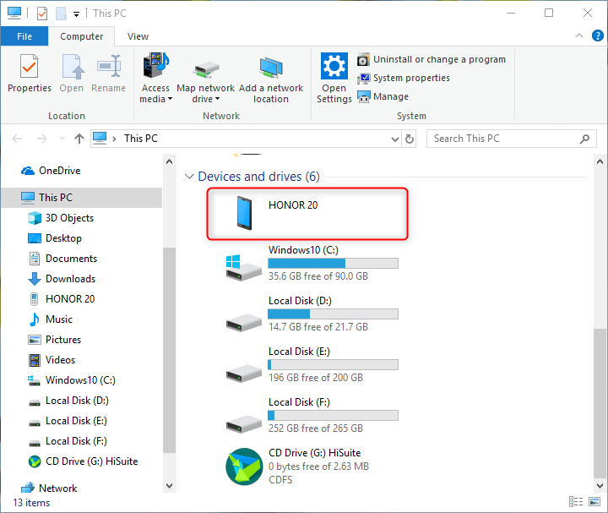
Task: Click Local Disk (F:) capacity bar
Action: coord(333,416)
